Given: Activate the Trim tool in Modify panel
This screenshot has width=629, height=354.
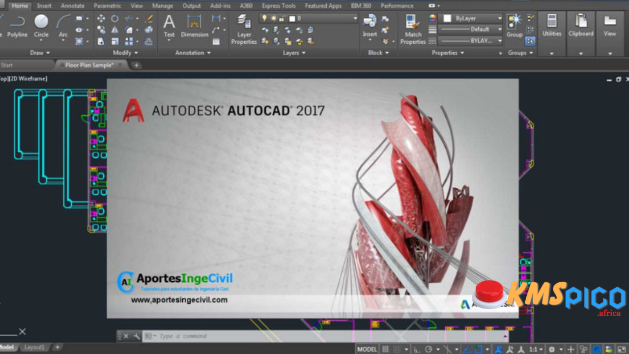Looking at the screenshot, I should 129,19.
